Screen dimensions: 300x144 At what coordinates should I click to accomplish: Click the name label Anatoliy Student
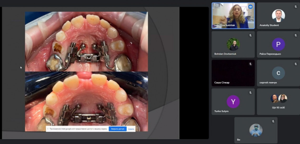pyautogui.click(x=269, y=25)
